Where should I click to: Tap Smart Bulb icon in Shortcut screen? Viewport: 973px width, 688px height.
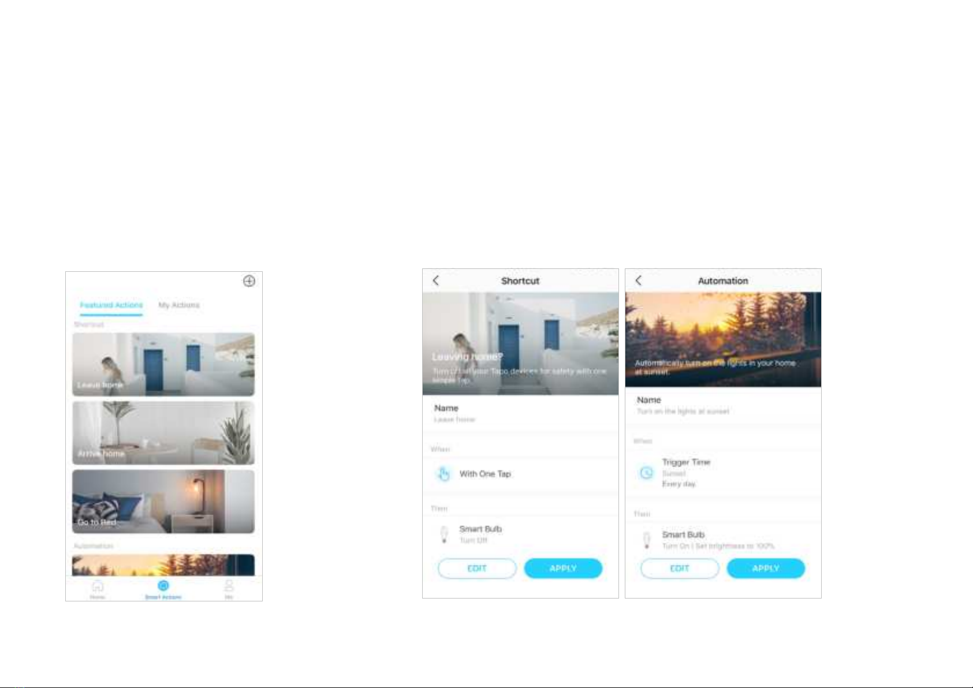(x=444, y=534)
